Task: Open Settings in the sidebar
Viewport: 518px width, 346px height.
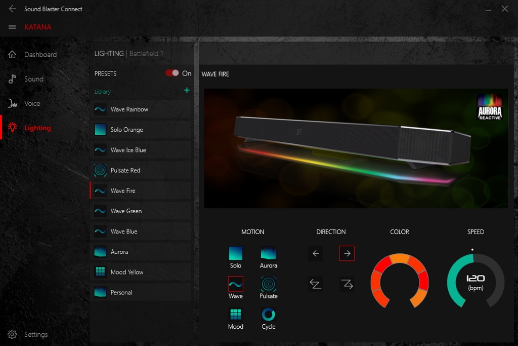Action: pos(35,334)
